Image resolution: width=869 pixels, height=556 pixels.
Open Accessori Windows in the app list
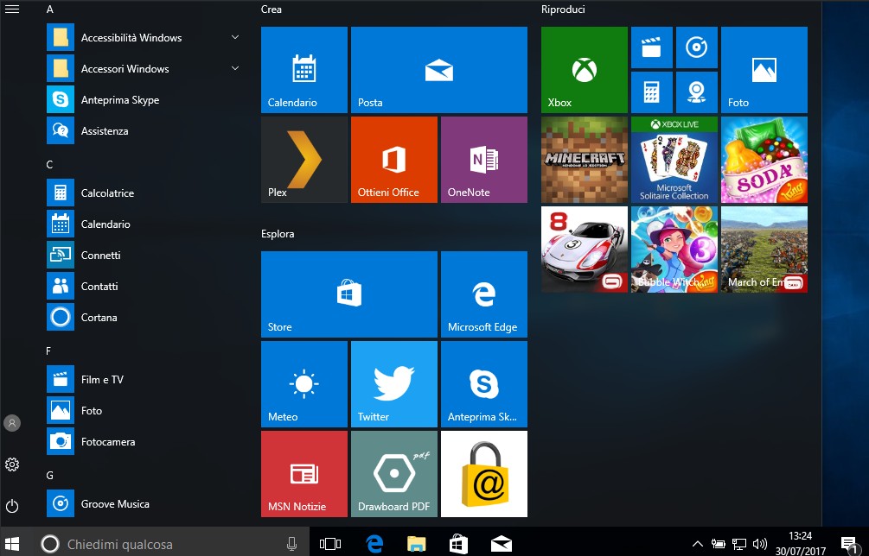pyautogui.click(x=145, y=68)
